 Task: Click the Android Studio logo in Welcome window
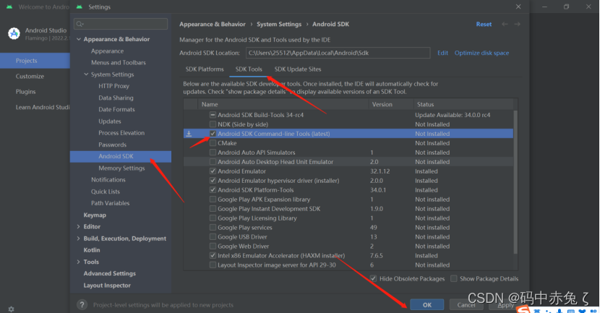pos(14,34)
